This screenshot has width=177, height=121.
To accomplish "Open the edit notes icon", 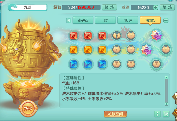I will click(166, 114).
